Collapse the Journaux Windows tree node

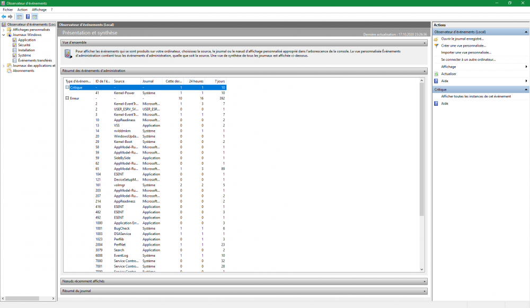coord(3,35)
